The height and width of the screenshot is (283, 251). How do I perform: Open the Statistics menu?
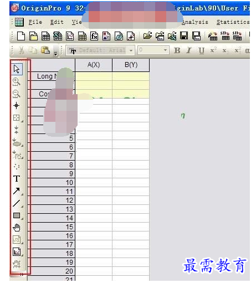point(233,22)
